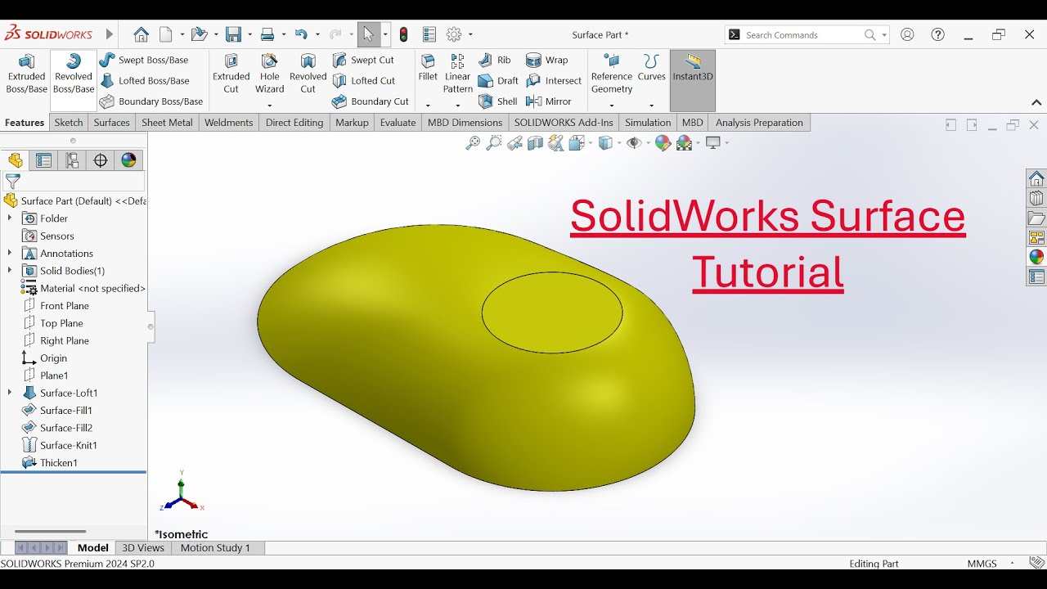The image size is (1047, 589).
Task: Select the Mirror feature
Action: (549, 101)
